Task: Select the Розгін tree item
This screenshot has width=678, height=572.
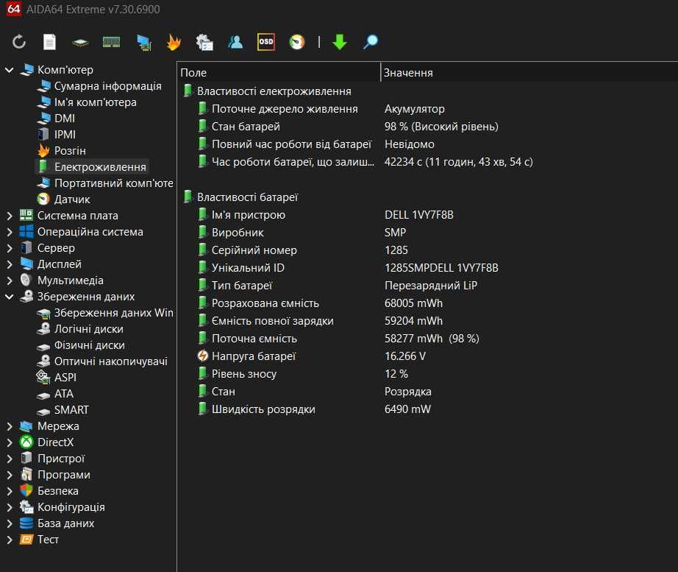Action: coord(70,151)
